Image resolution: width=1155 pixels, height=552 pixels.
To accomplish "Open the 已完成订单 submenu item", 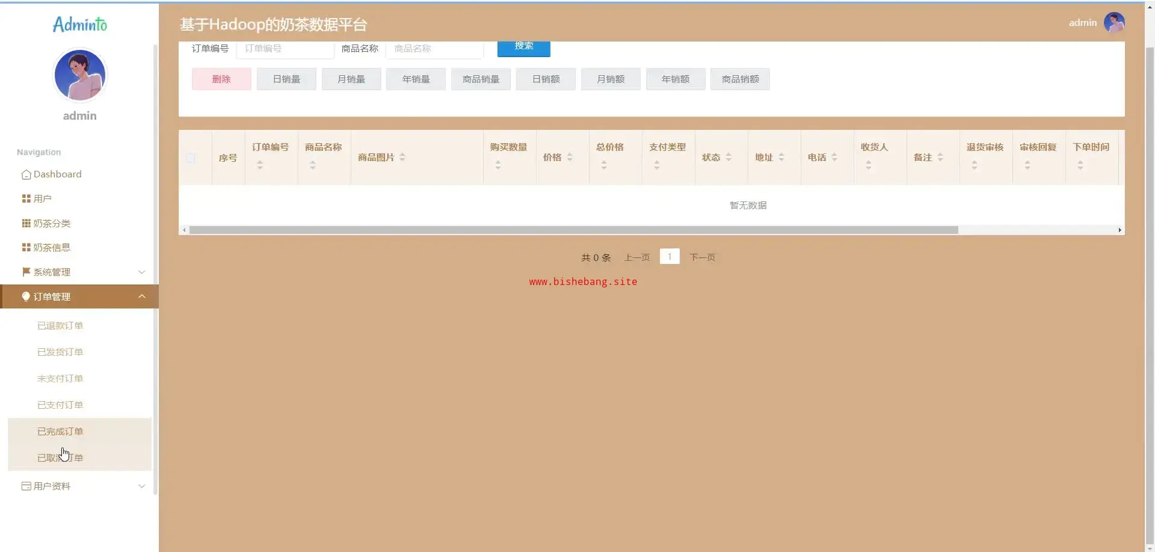I will pos(60,431).
